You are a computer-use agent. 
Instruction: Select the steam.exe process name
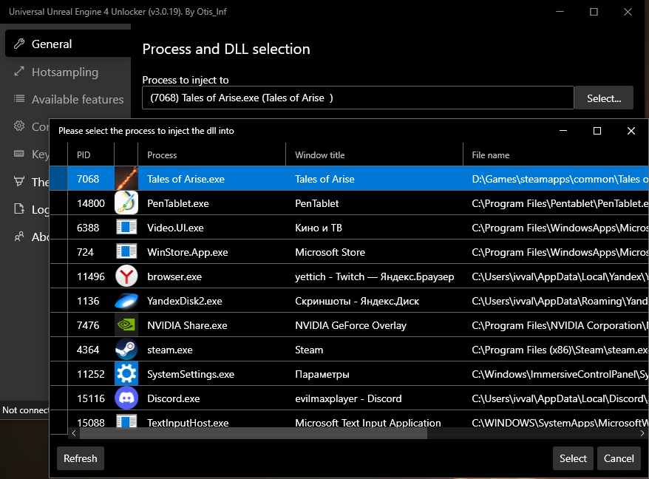(x=170, y=350)
